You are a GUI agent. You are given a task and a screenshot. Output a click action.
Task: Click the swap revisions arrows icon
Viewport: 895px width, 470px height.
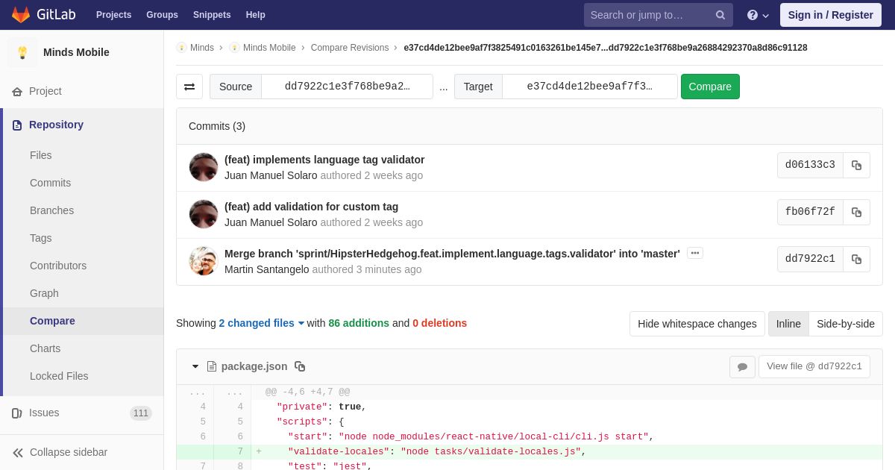click(189, 87)
